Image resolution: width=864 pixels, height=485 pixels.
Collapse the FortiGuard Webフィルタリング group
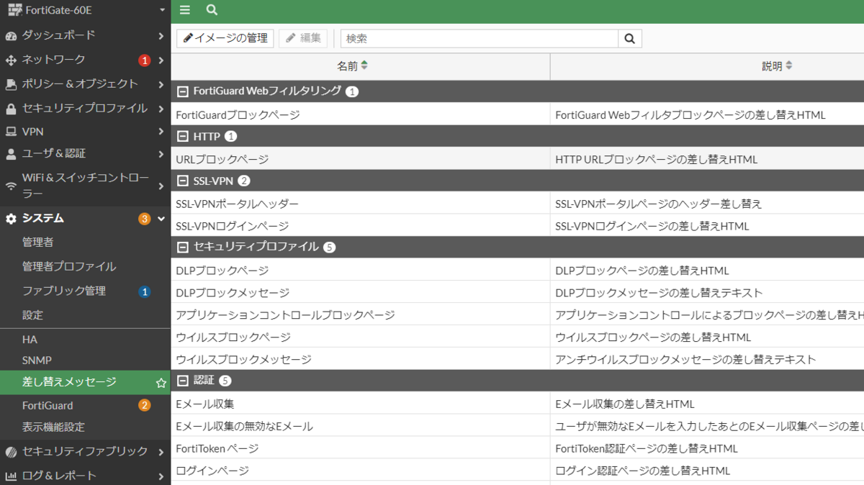click(x=183, y=91)
